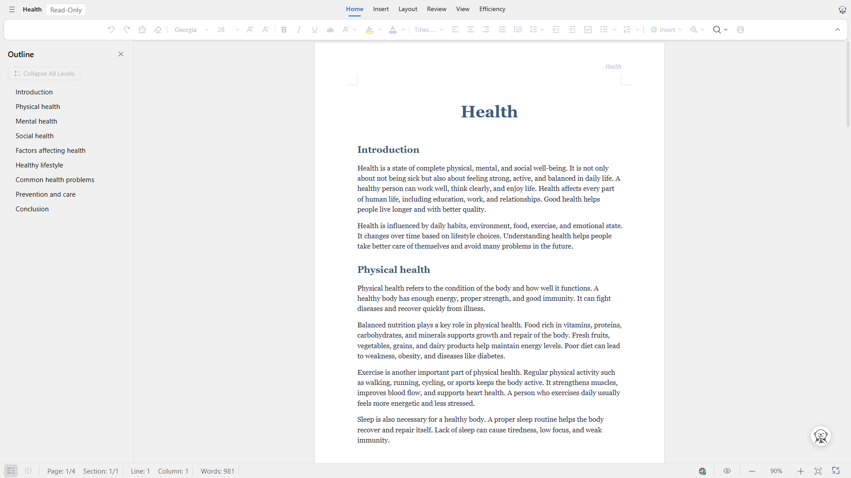Switch to the Review tab

coord(436,9)
